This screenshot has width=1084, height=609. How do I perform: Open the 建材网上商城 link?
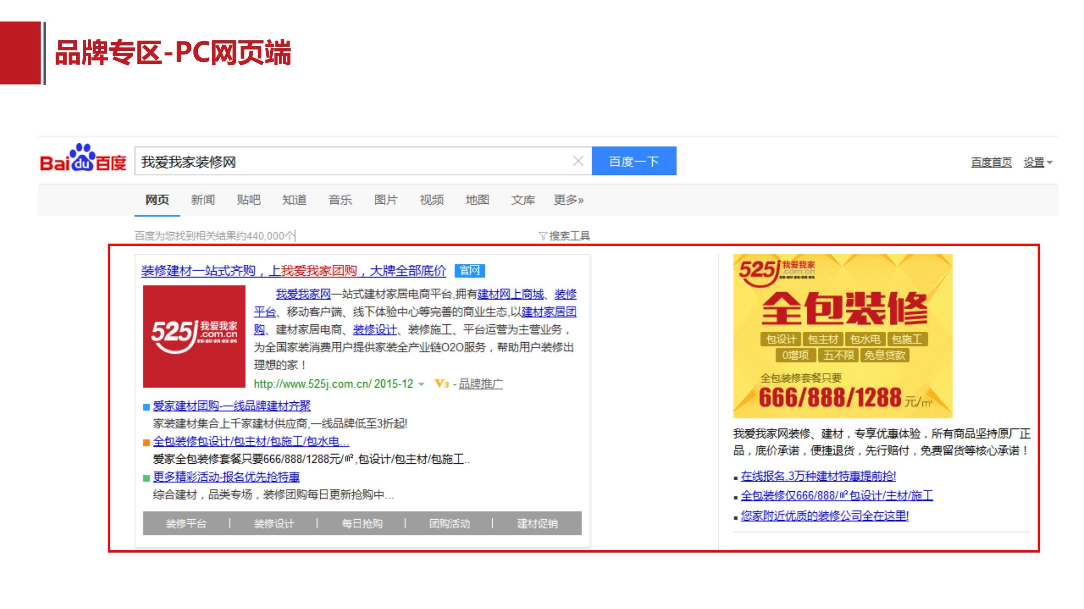pos(511,294)
